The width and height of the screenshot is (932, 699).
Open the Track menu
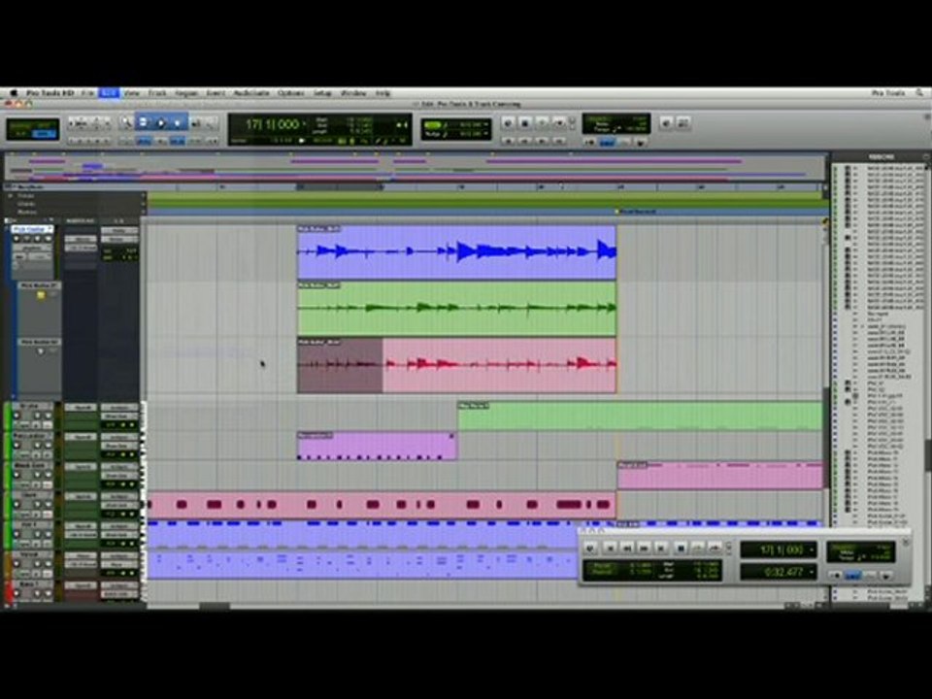(x=157, y=93)
